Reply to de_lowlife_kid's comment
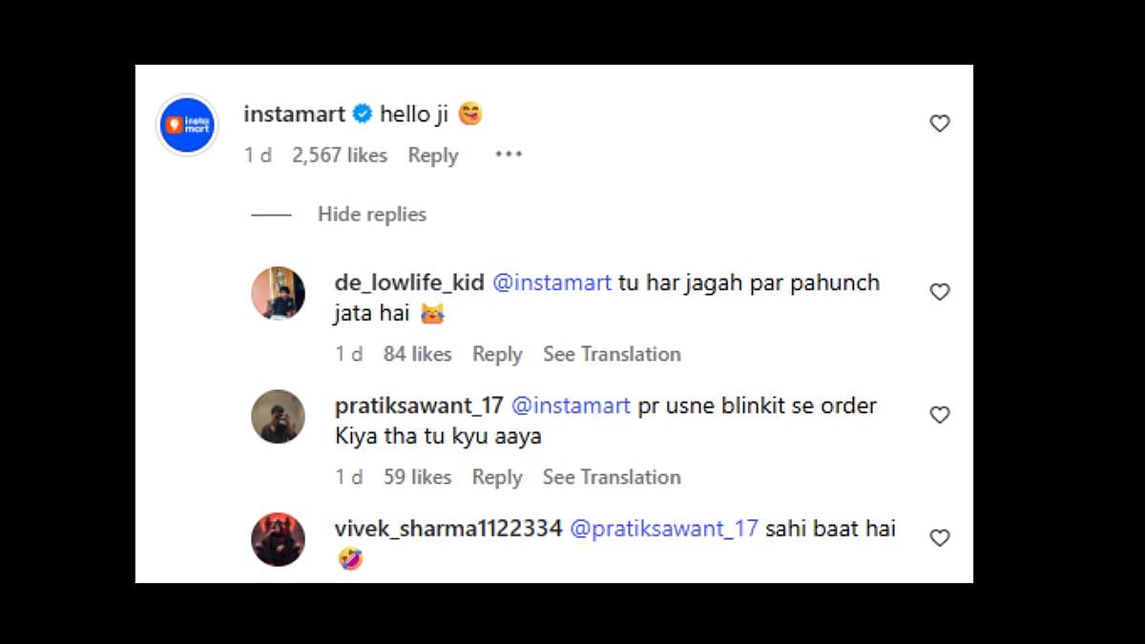Viewport: 1145px width, 644px height. point(497,354)
